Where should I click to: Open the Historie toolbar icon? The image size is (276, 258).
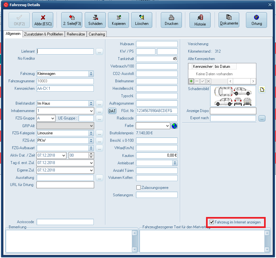[200, 20]
